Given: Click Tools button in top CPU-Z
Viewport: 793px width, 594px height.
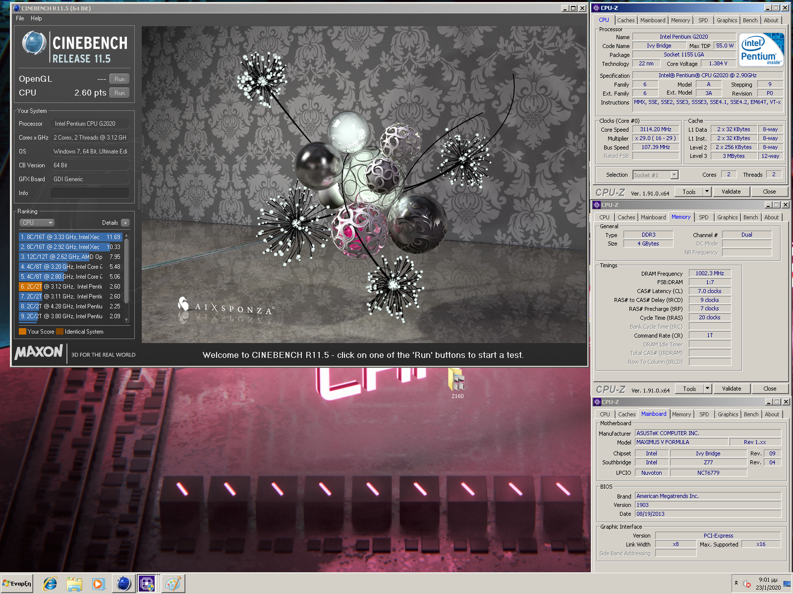Looking at the screenshot, I should [689, 192].
